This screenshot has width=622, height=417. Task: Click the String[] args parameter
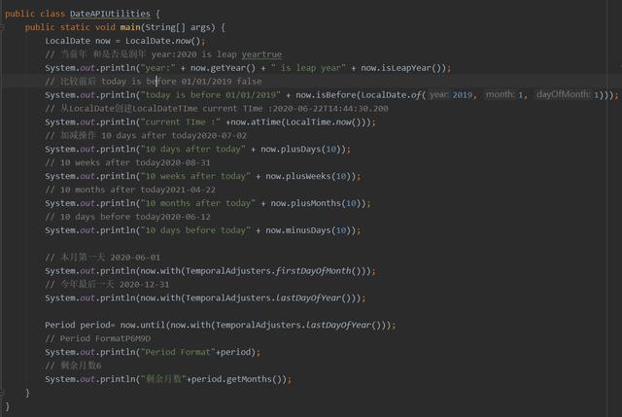coord(180,27)
